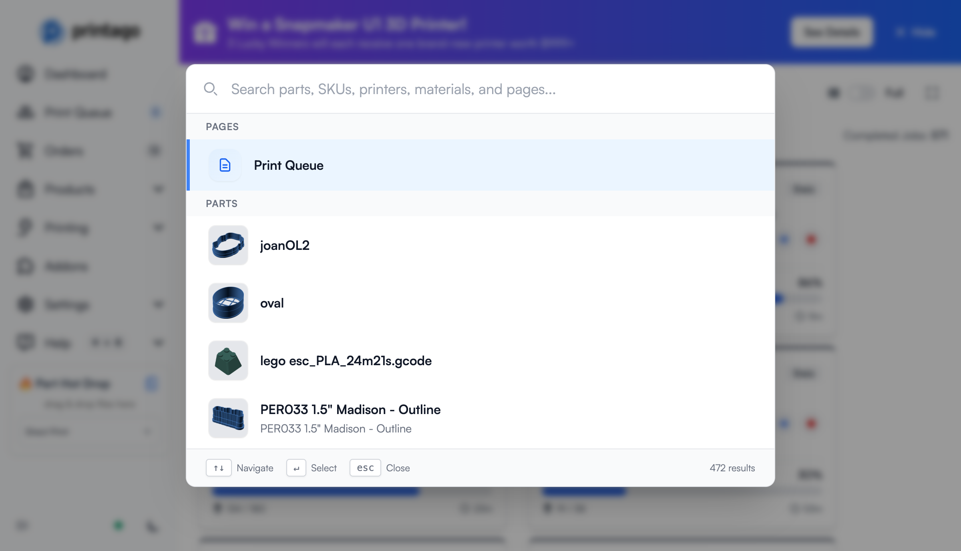The image size is (961, 551).
Task: Click the See Details banner button
Action: [831, 32]
